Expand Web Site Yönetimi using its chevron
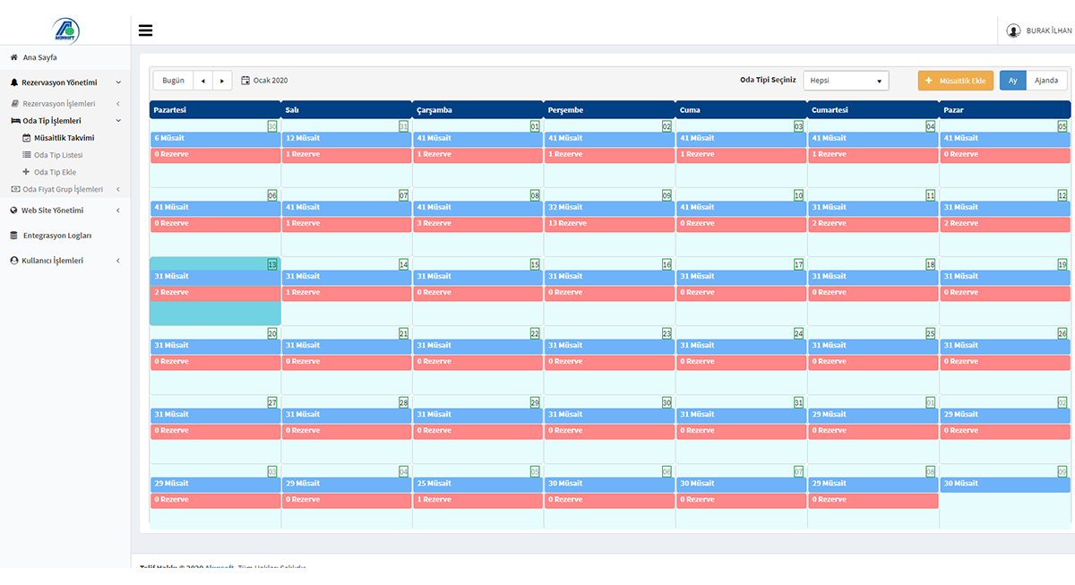This screenshot has width=1075, height=585. point(118,211)
